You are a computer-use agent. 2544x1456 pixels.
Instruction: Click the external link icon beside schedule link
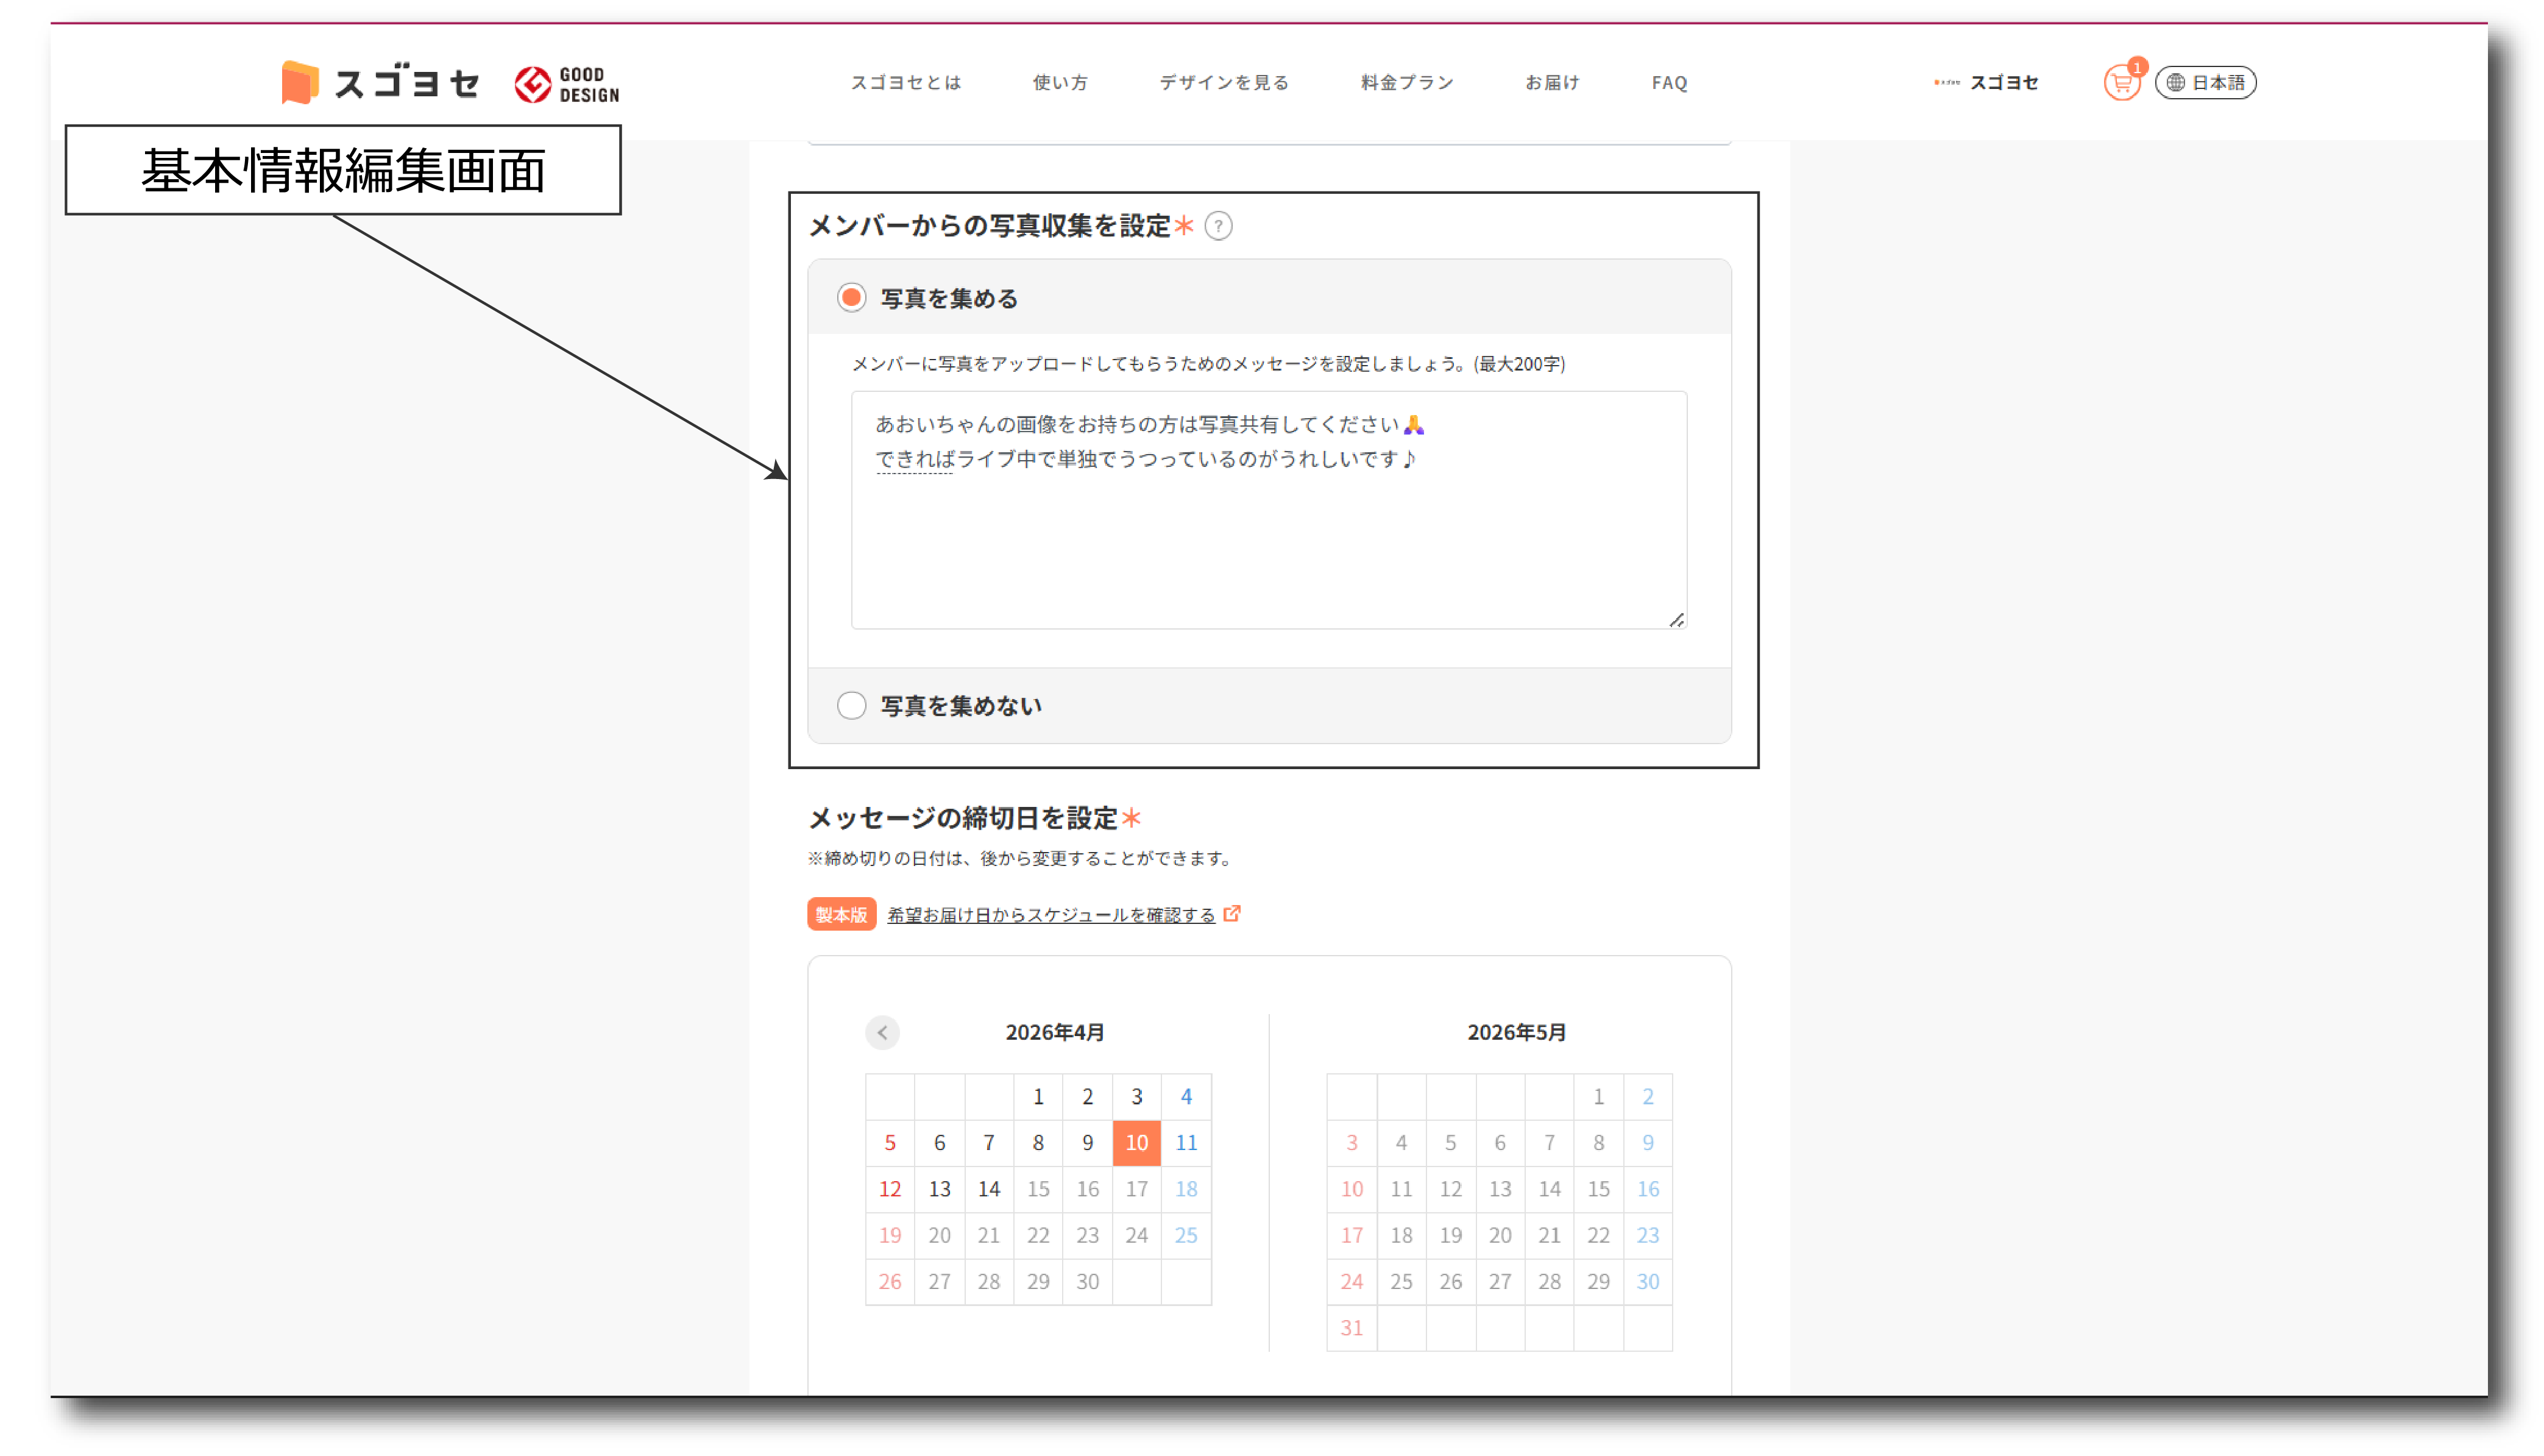point(1231,914)
